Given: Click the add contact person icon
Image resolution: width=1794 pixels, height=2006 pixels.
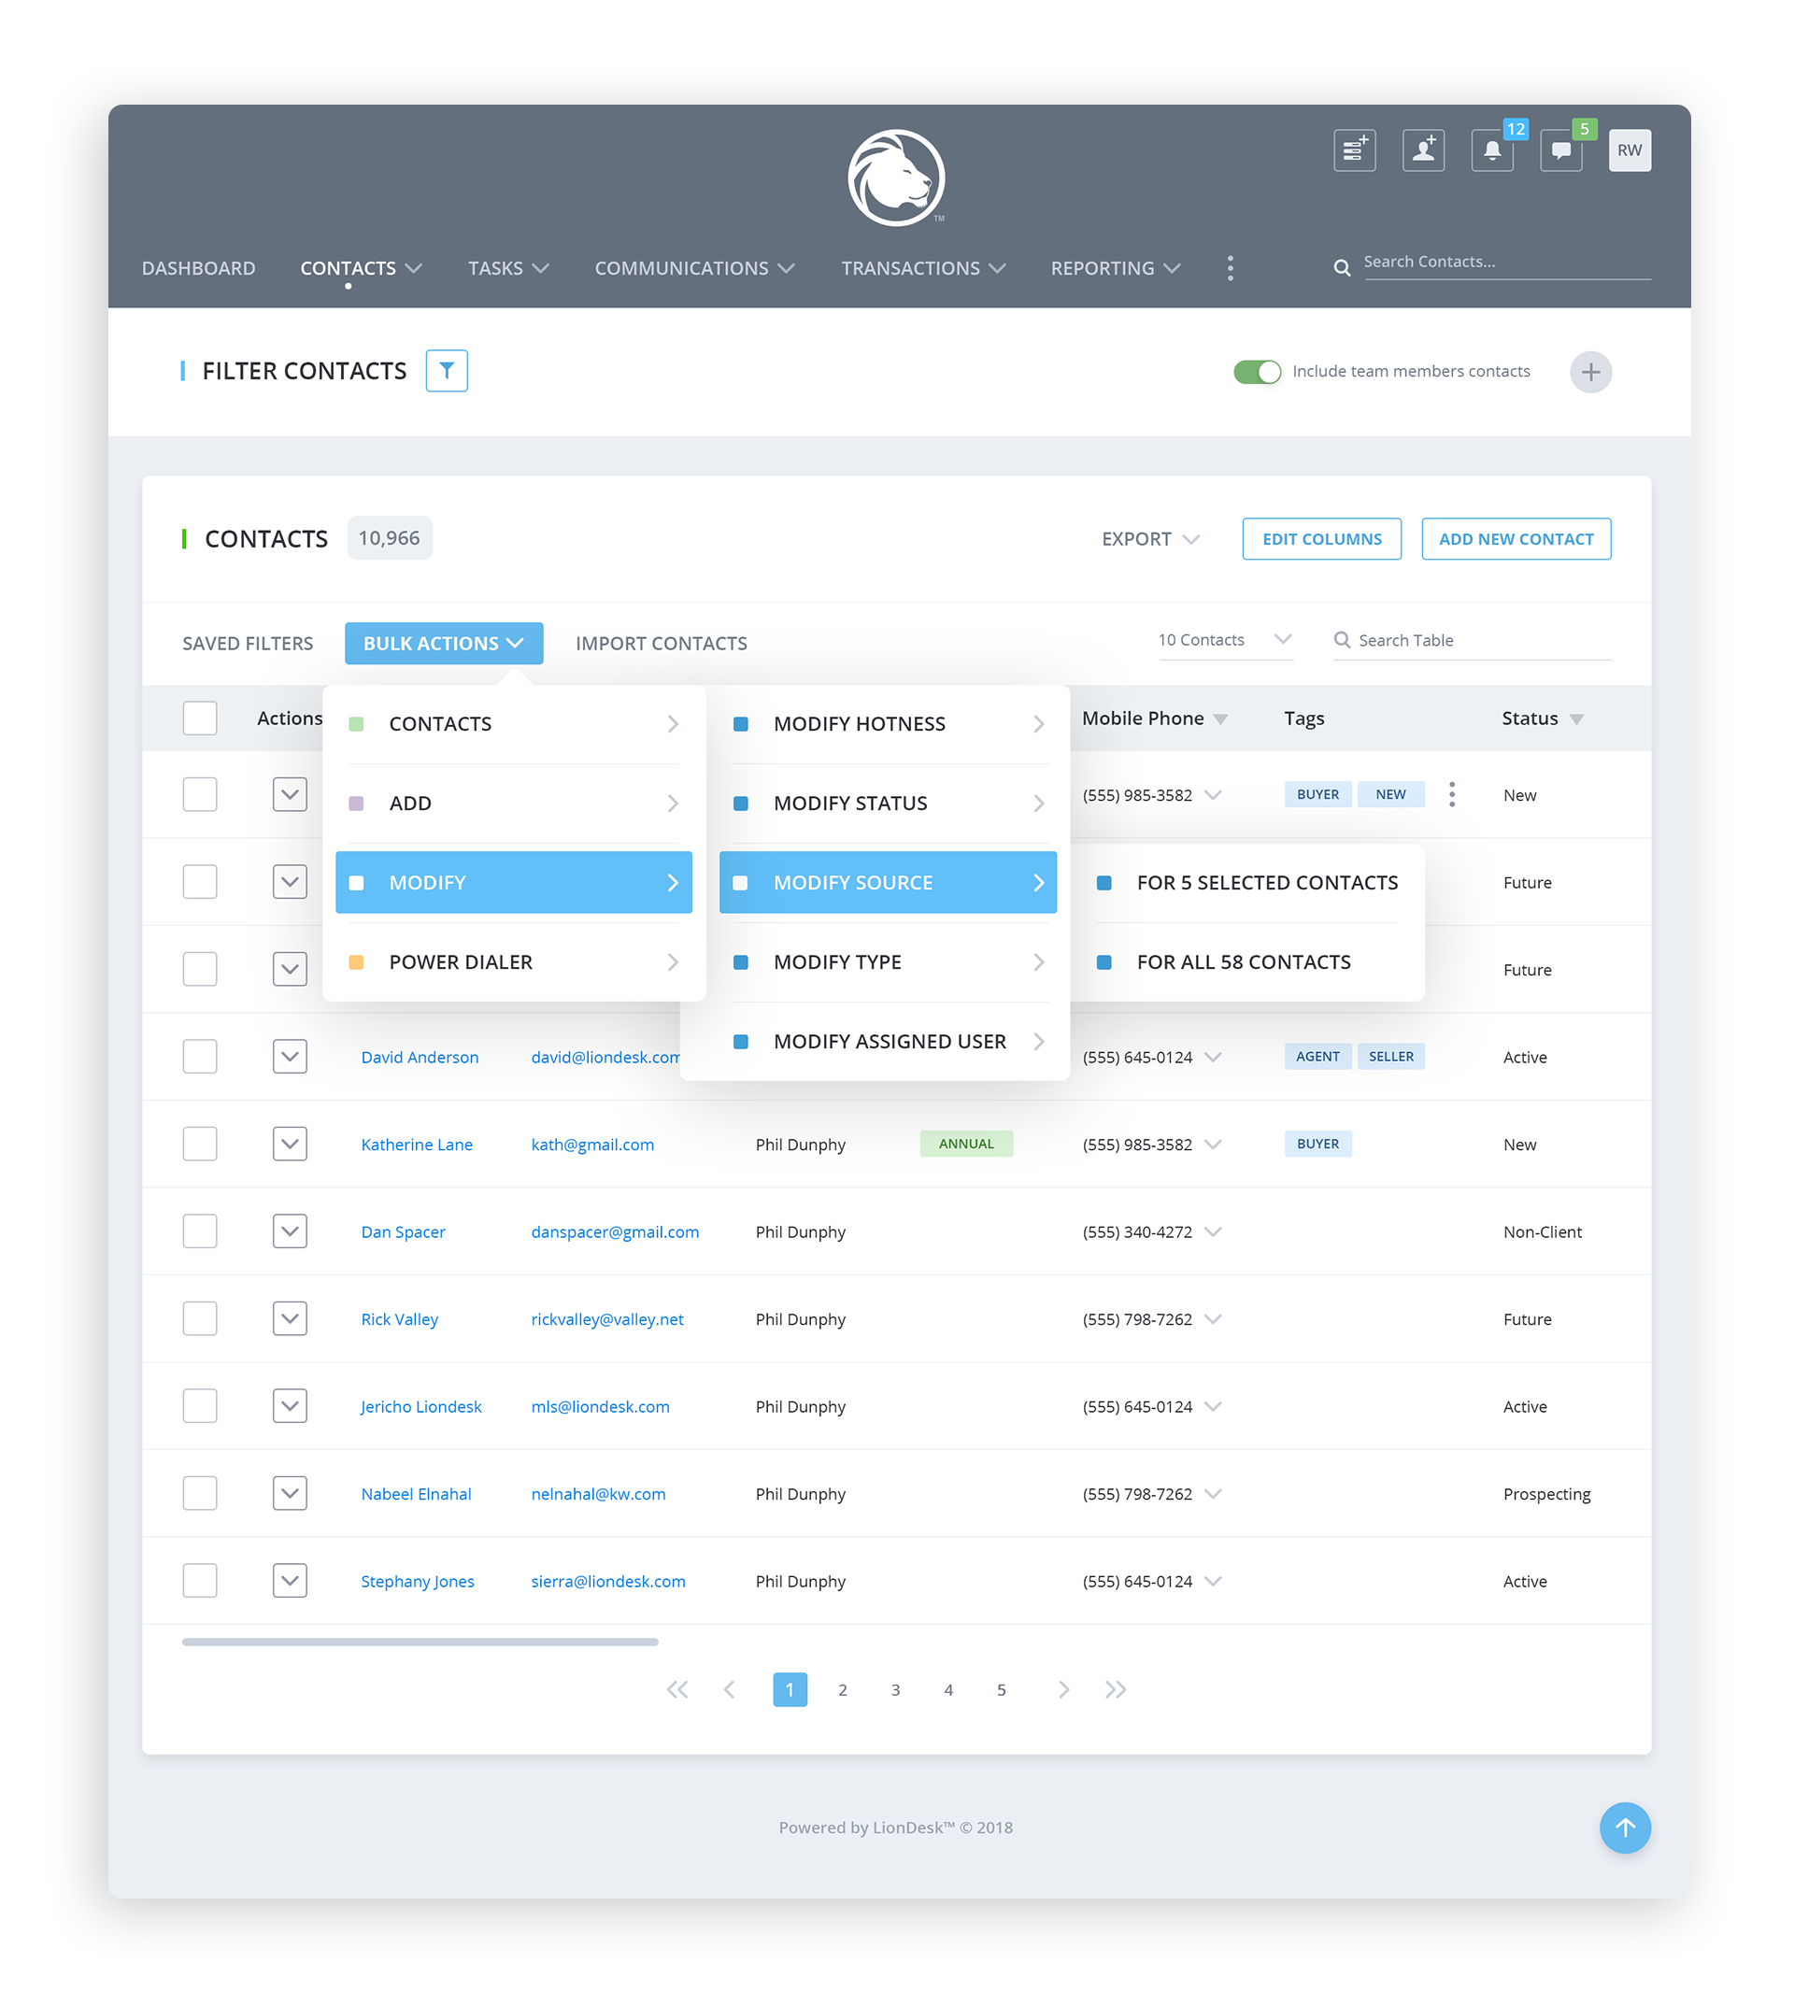Looking at the screenshot, I should click(x=1422, y=150).
